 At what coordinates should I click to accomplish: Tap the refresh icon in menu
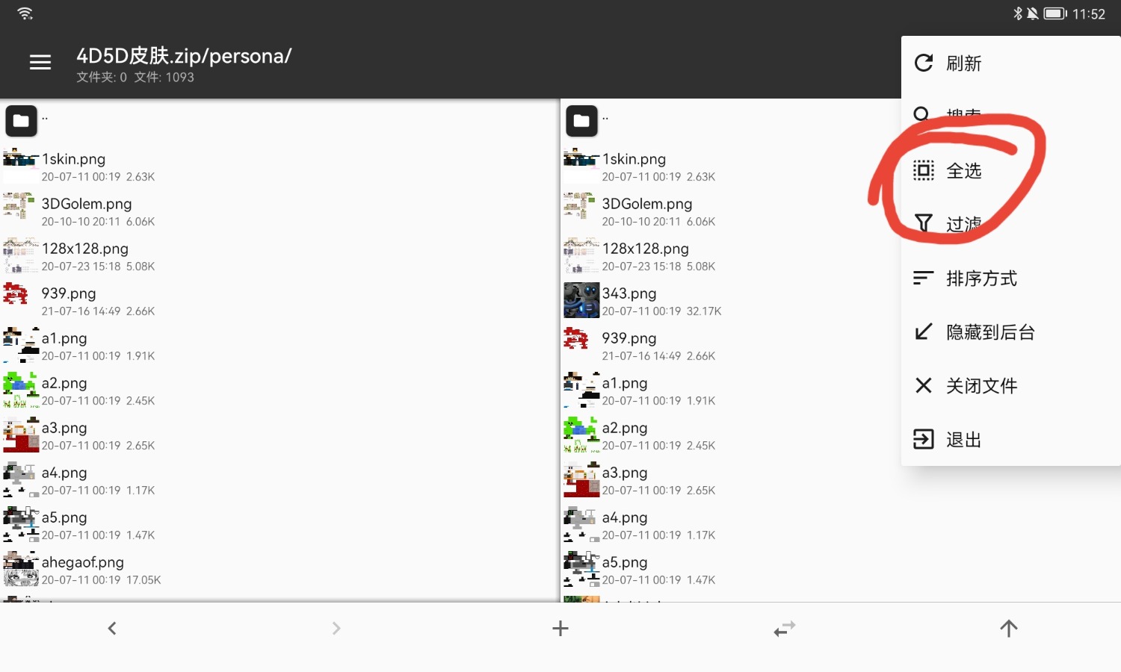pos(924,63)
